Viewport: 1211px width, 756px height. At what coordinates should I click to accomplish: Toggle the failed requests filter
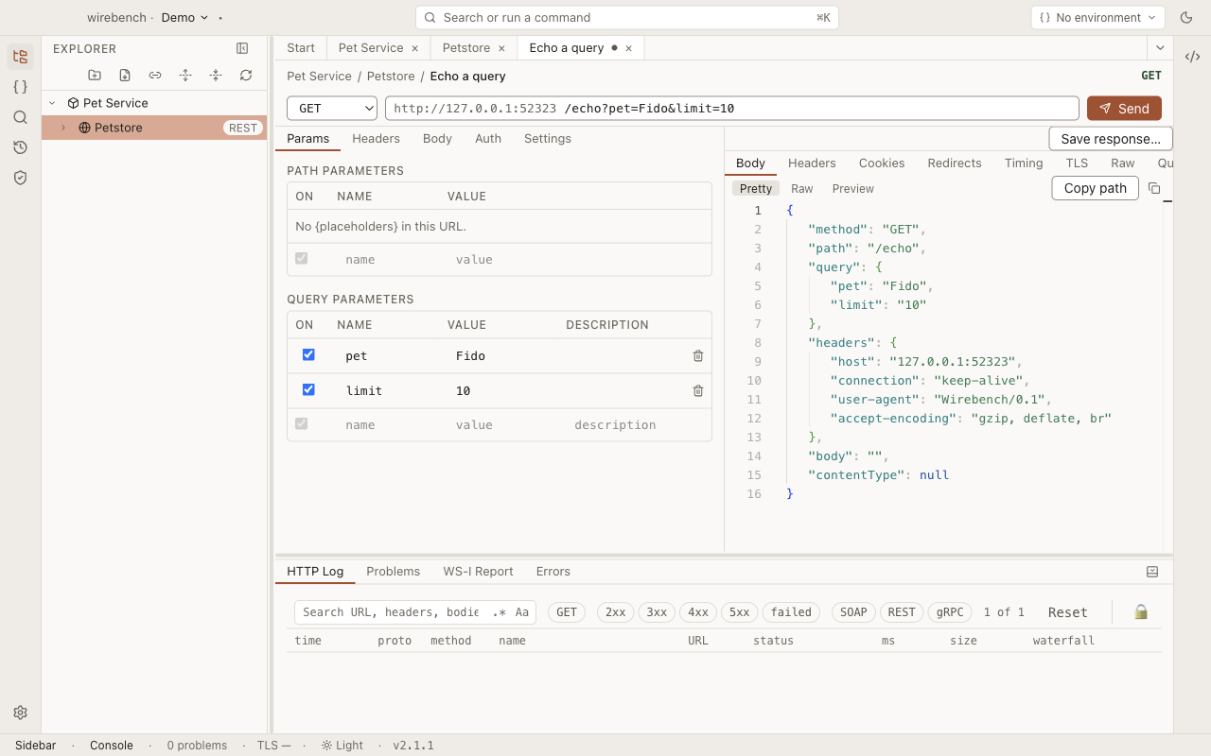[791, 612]
